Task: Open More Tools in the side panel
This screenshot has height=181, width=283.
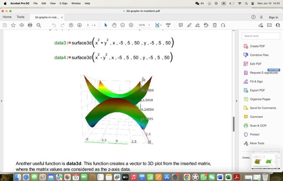Action: click(257, 143)
